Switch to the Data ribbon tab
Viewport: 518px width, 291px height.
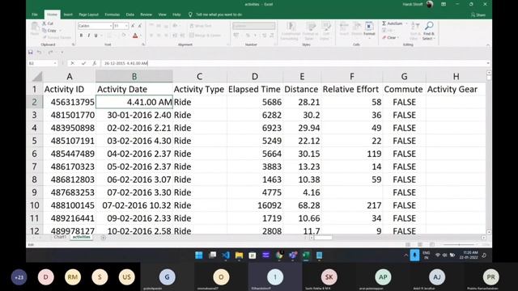pyautogui.click(x=130, y=15)
